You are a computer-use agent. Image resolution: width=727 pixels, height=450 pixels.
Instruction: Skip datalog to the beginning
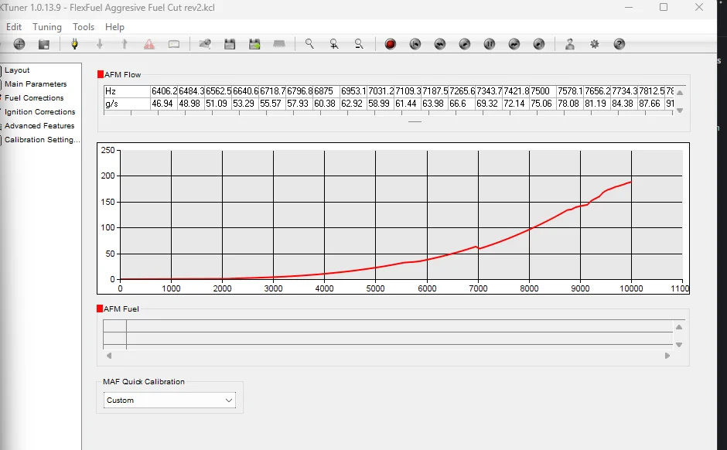point(415,44)
